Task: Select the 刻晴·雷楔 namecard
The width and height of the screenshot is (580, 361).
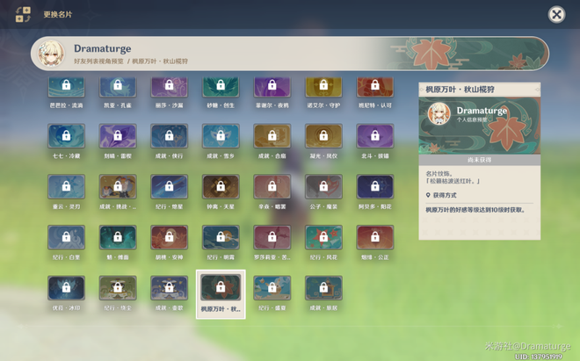Action: [118, 136]
